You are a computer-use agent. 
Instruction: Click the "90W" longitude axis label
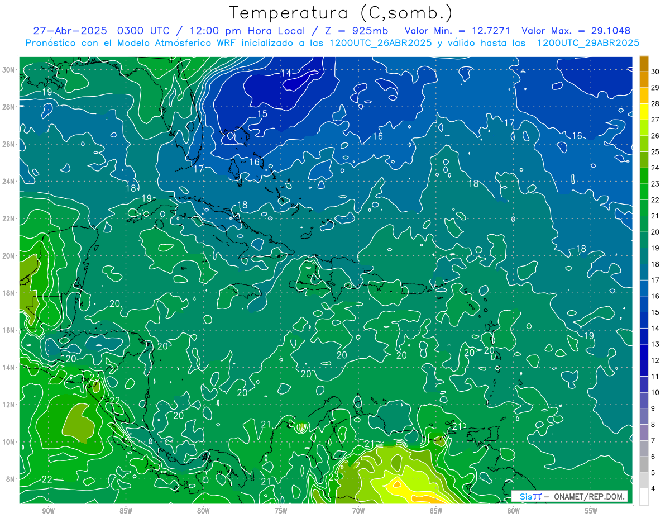48,511
